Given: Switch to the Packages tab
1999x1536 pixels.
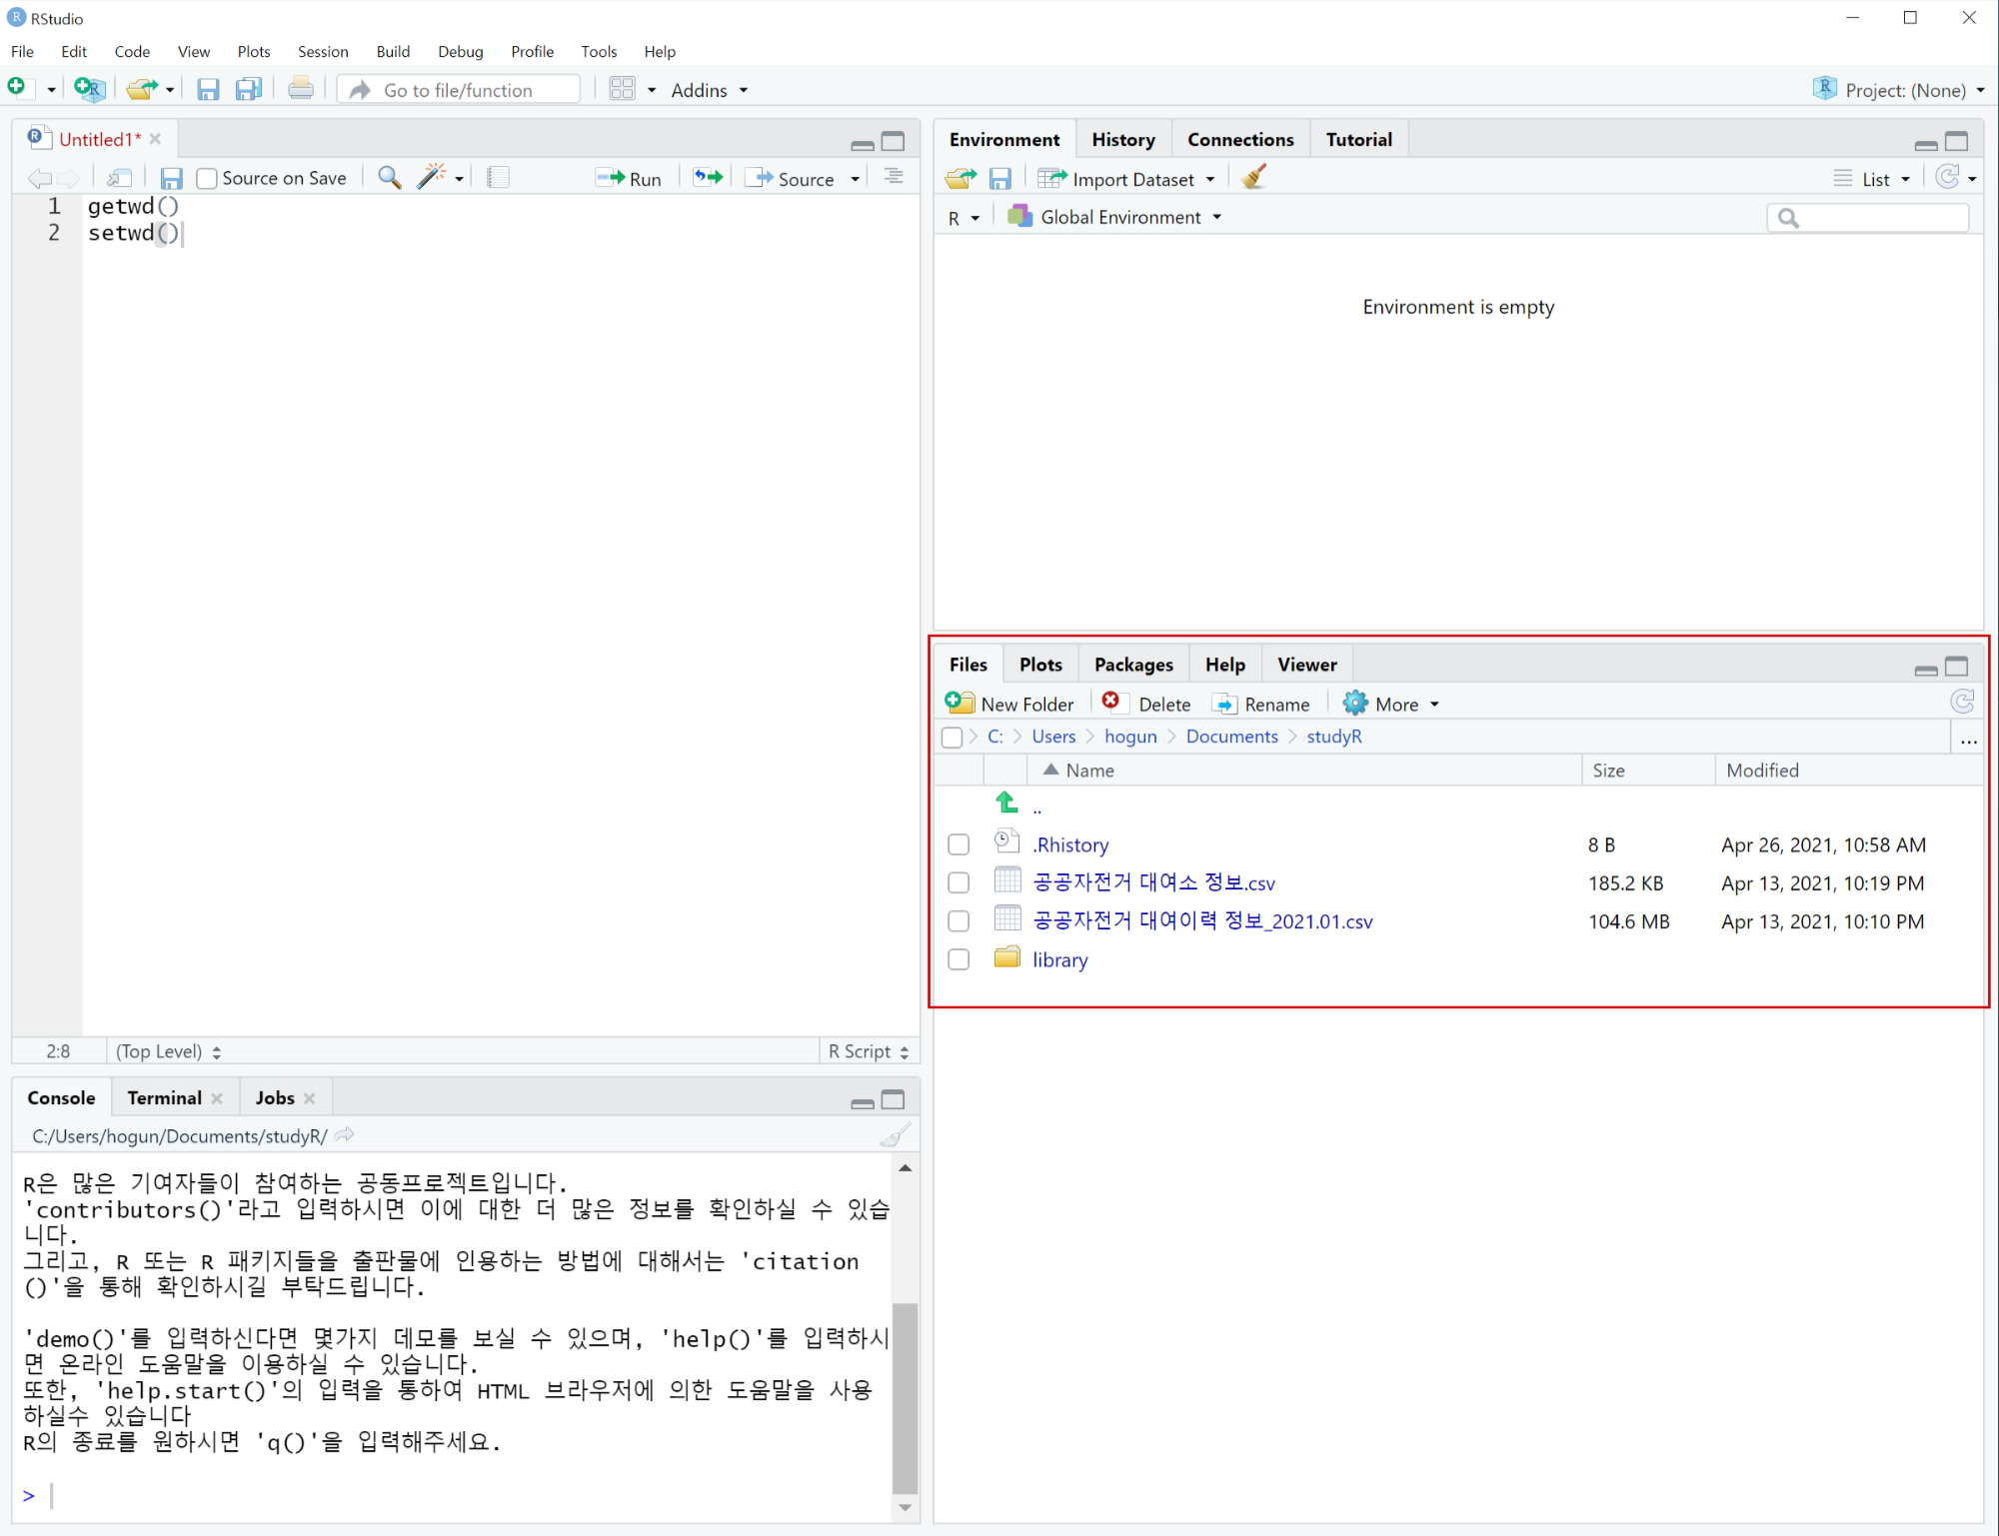Looking at the screenshot, I should pos(1132,665).
